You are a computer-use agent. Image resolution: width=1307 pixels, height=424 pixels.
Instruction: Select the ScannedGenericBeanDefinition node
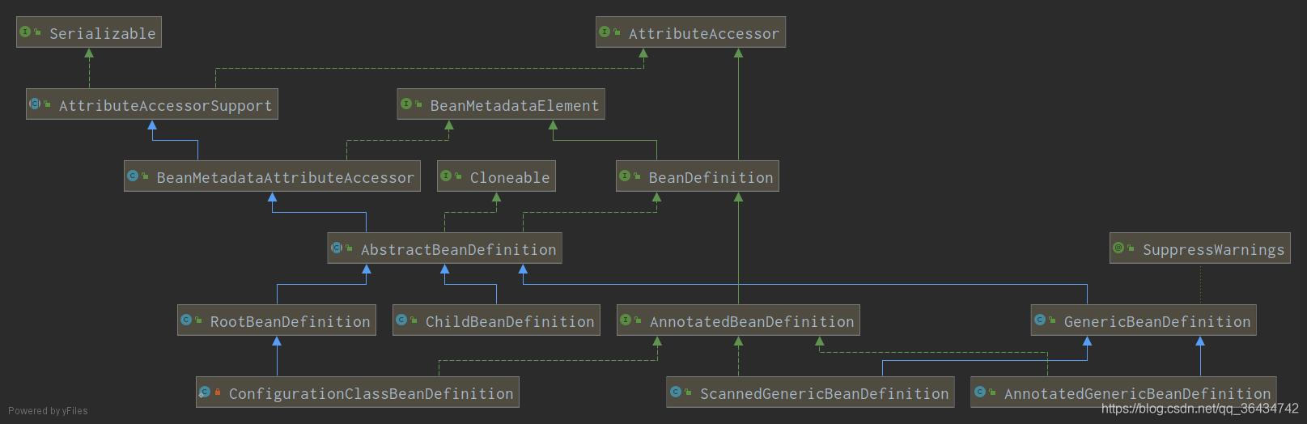coord(811,393)
